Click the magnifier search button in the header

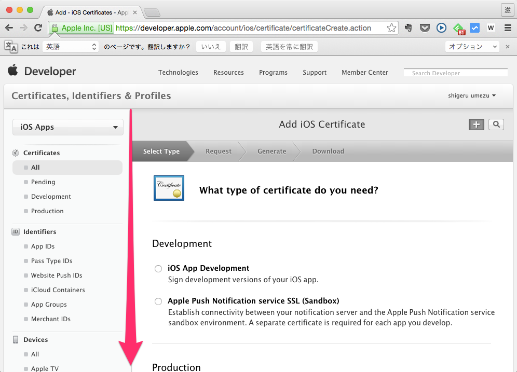point(496,125)
